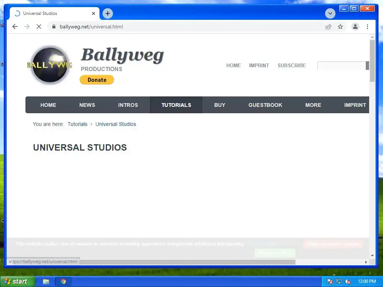
Task: Click the search submit button beside search box
Action: click(367, 65)
